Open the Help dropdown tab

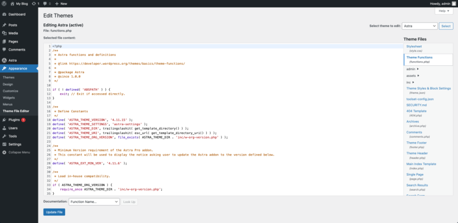pos(444,11)
